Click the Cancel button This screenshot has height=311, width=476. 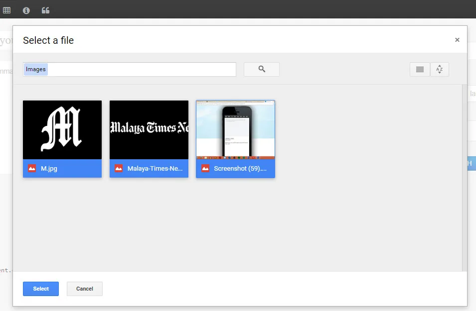[85, 289]
